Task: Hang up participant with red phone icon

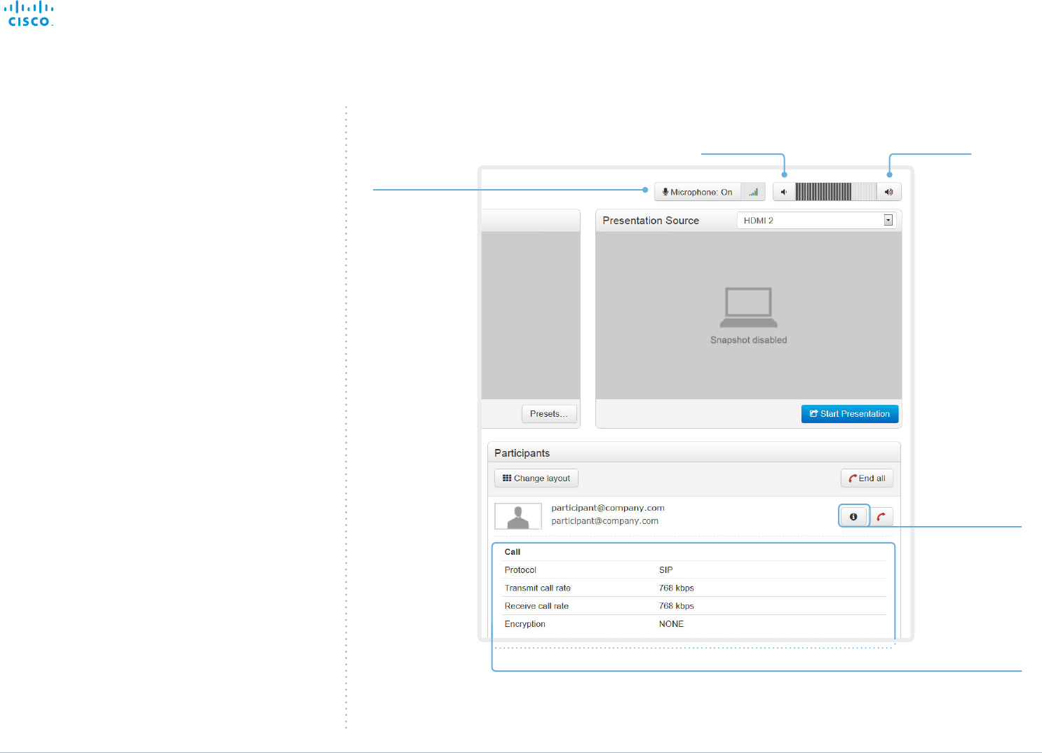Action: click(x=881, y=517)
